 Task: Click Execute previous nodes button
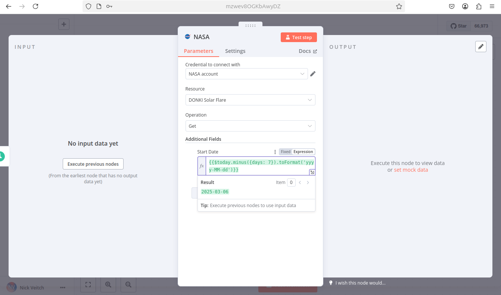[x=93, y=164]
